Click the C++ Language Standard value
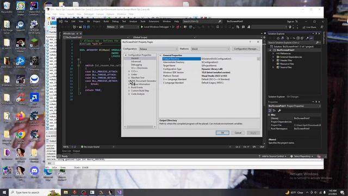 [x=215, y=79]
